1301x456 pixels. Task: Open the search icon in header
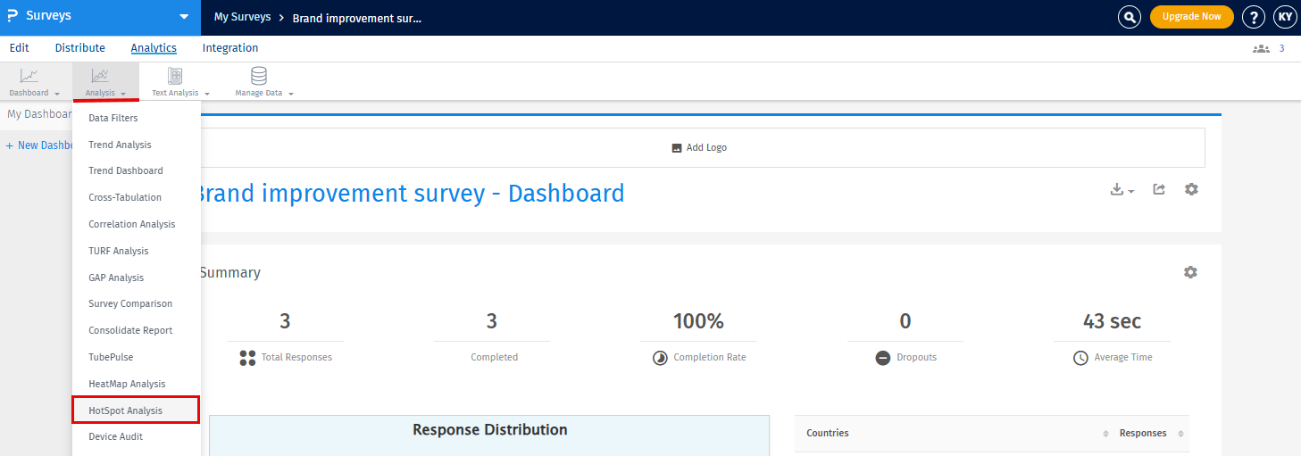tap(1130, 17)
